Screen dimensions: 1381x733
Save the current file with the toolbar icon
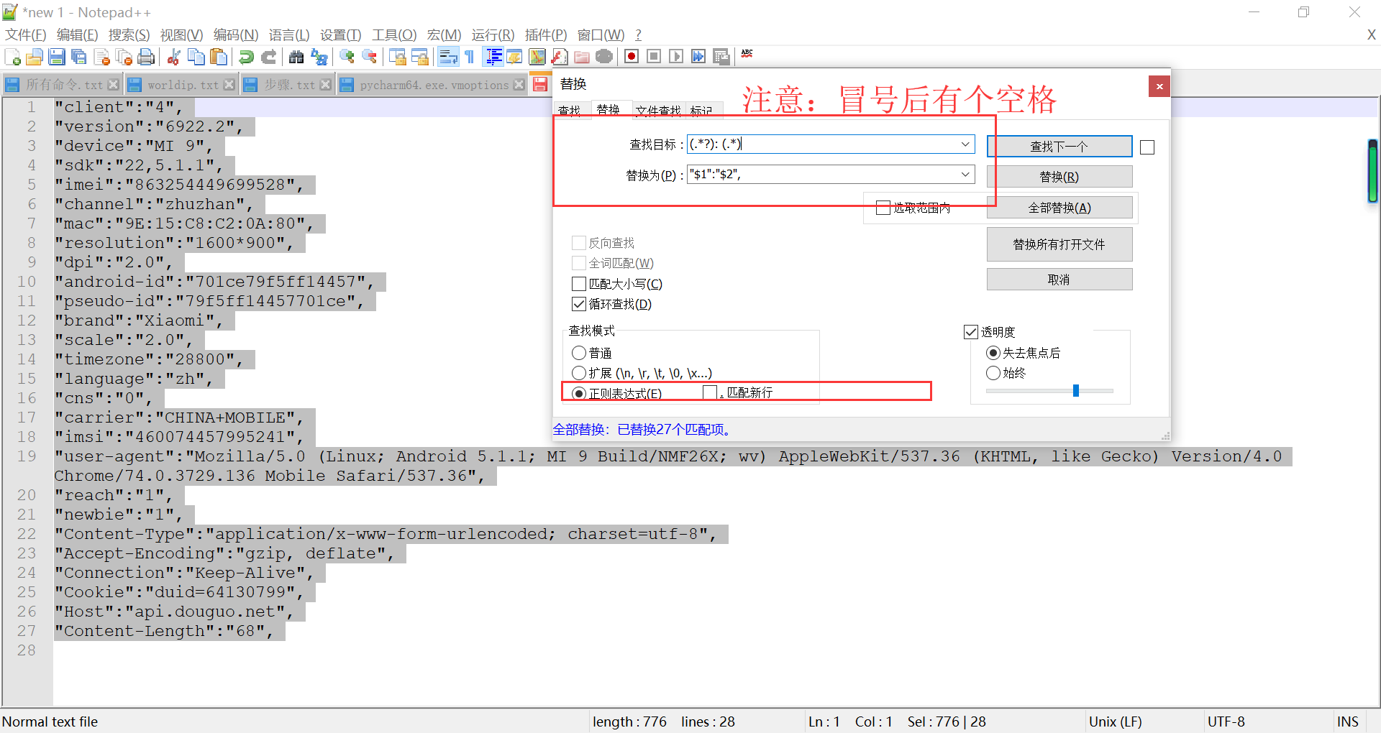tap(57, 57)
